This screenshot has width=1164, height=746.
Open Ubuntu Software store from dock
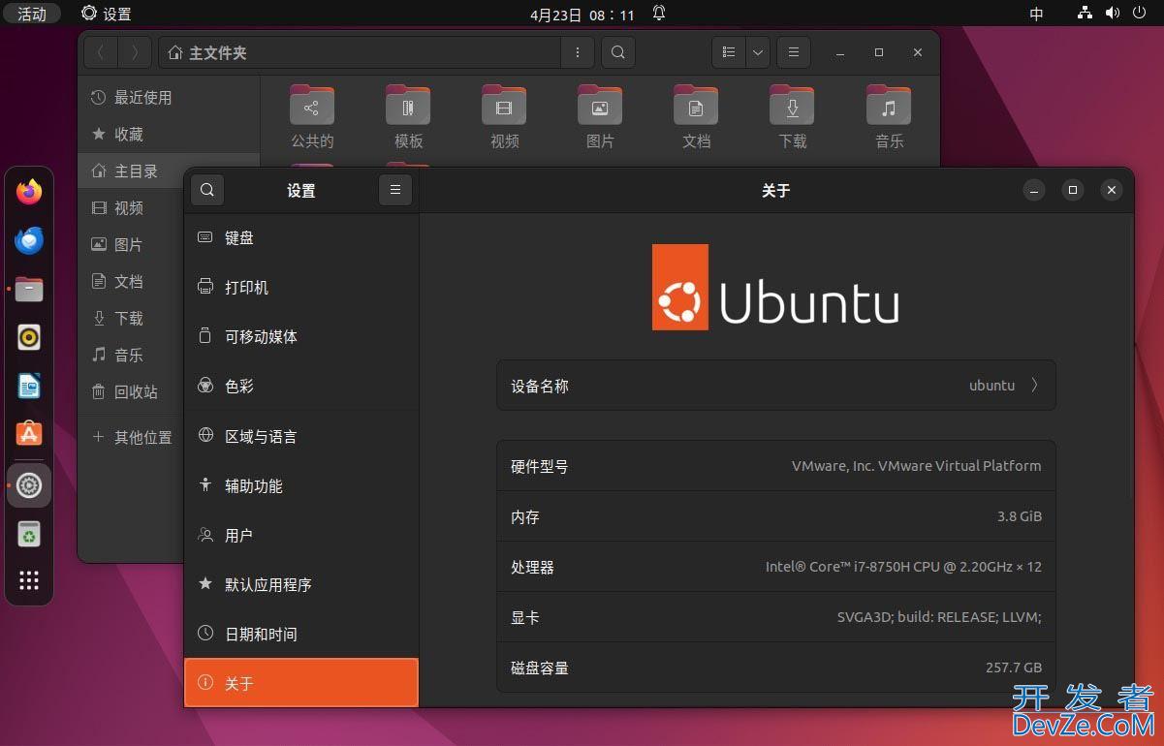click(29, 434)
